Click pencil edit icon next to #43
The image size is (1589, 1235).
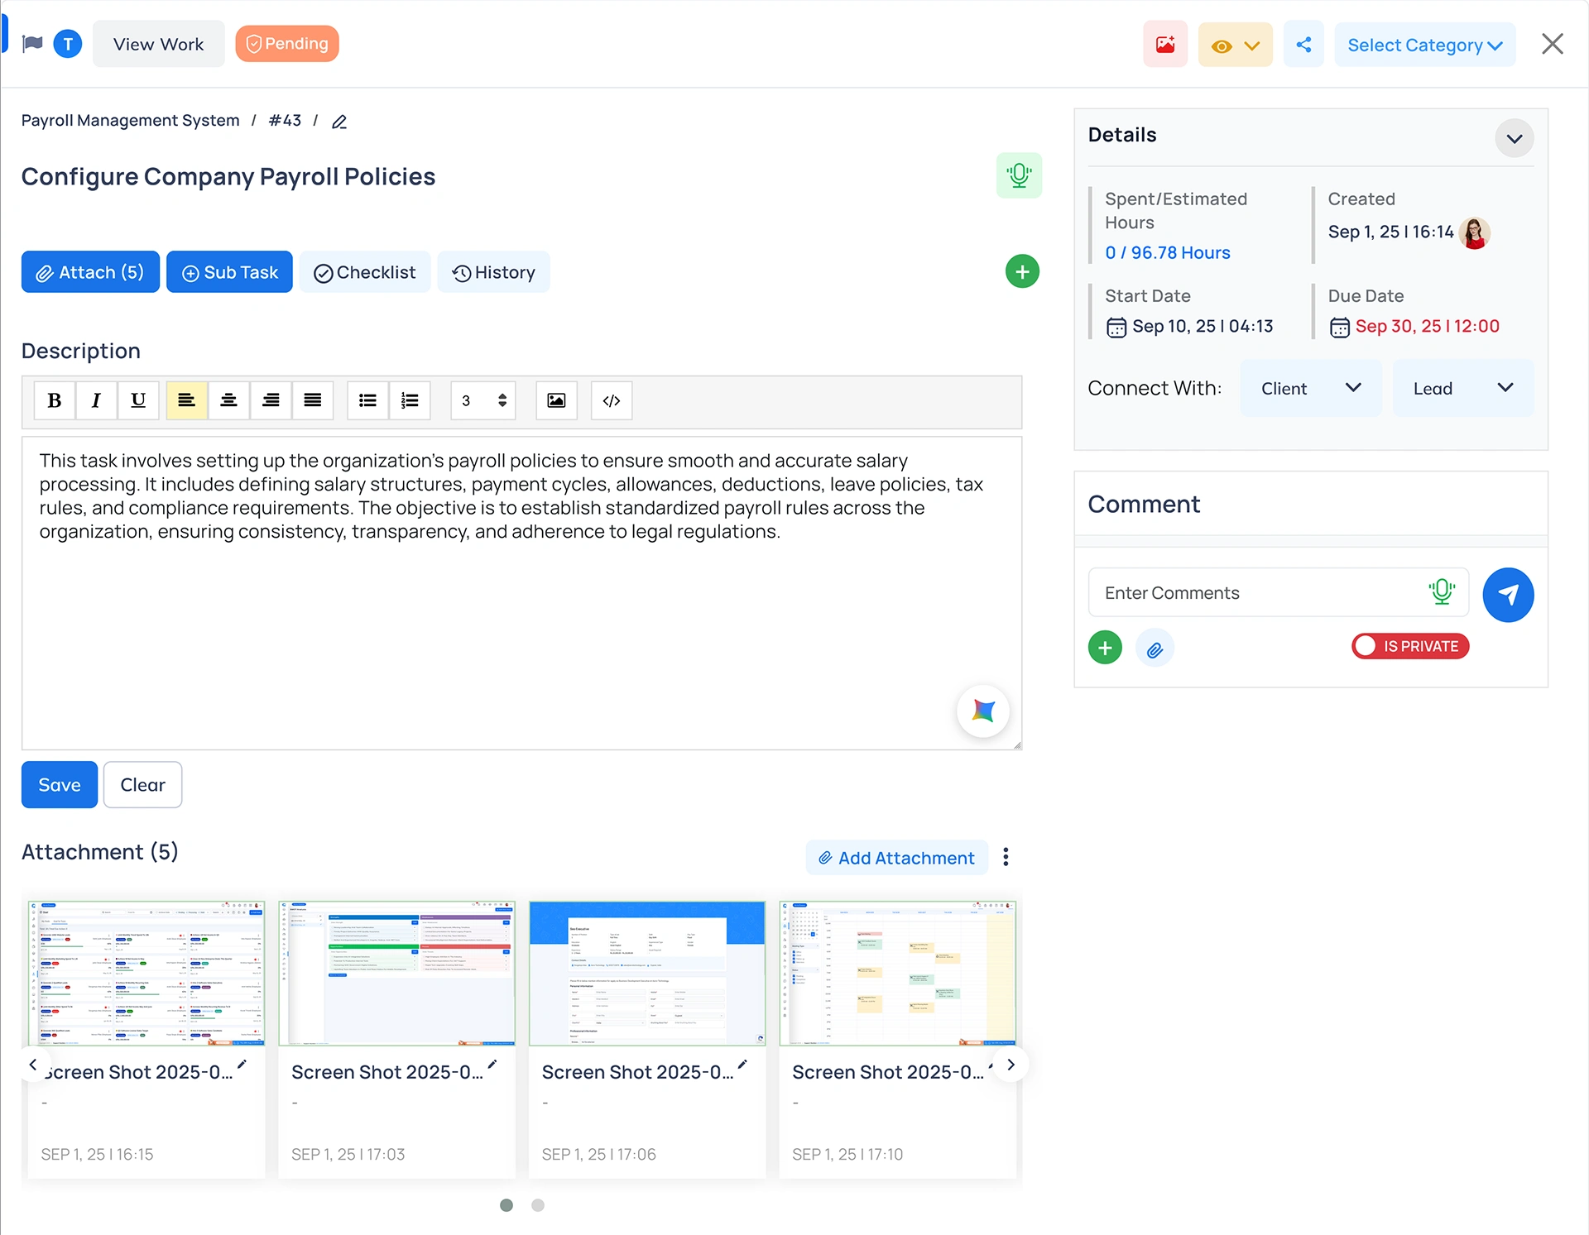pos(339,122)
